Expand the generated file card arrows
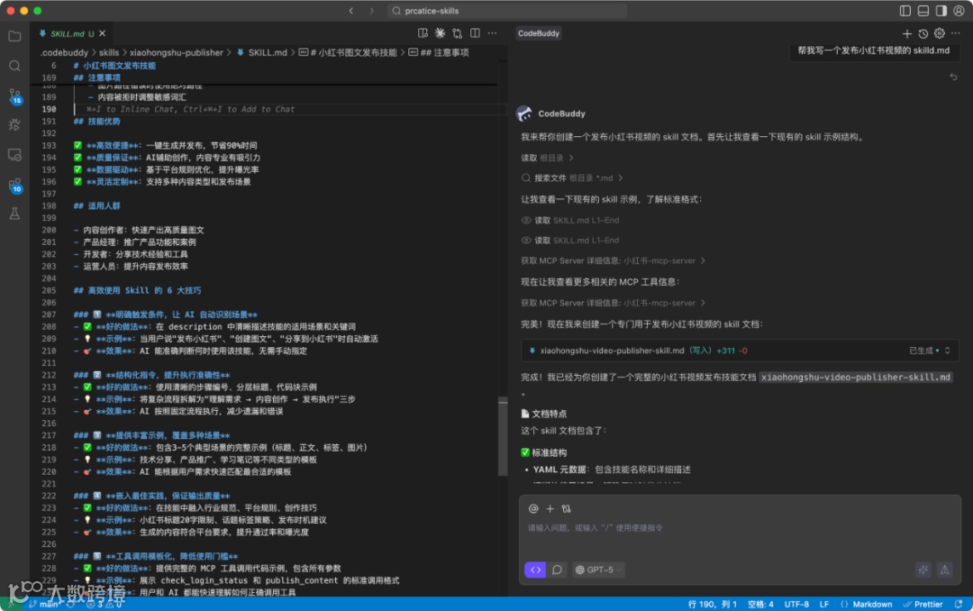Screen dimensions: 973x611 click(947, 351)
